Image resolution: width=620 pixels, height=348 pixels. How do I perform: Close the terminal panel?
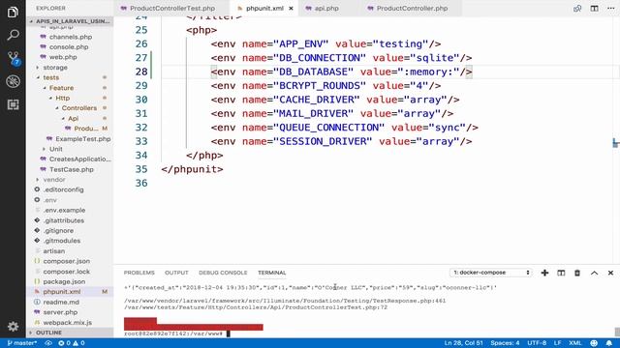(610, 273)
